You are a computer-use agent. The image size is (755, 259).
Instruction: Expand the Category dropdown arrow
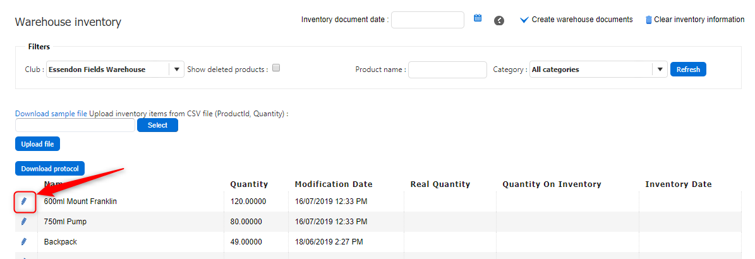pyautogui.click(x=660, y=69)
